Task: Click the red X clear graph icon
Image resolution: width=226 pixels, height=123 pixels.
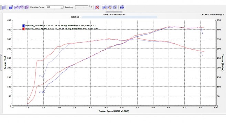Action: point(97,7)
